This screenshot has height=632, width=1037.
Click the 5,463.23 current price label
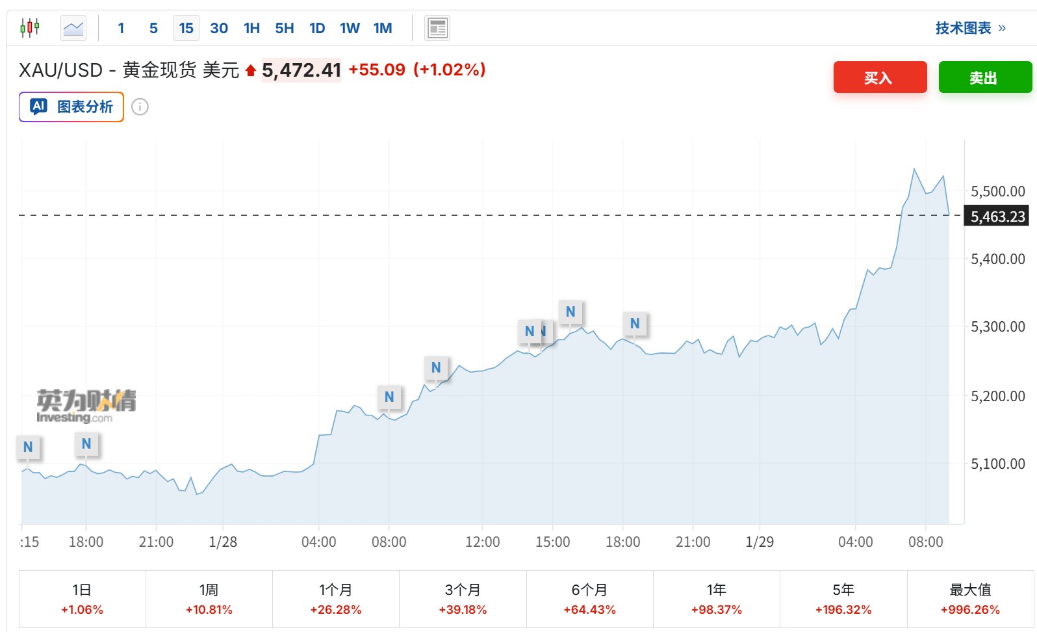[997, 217]
